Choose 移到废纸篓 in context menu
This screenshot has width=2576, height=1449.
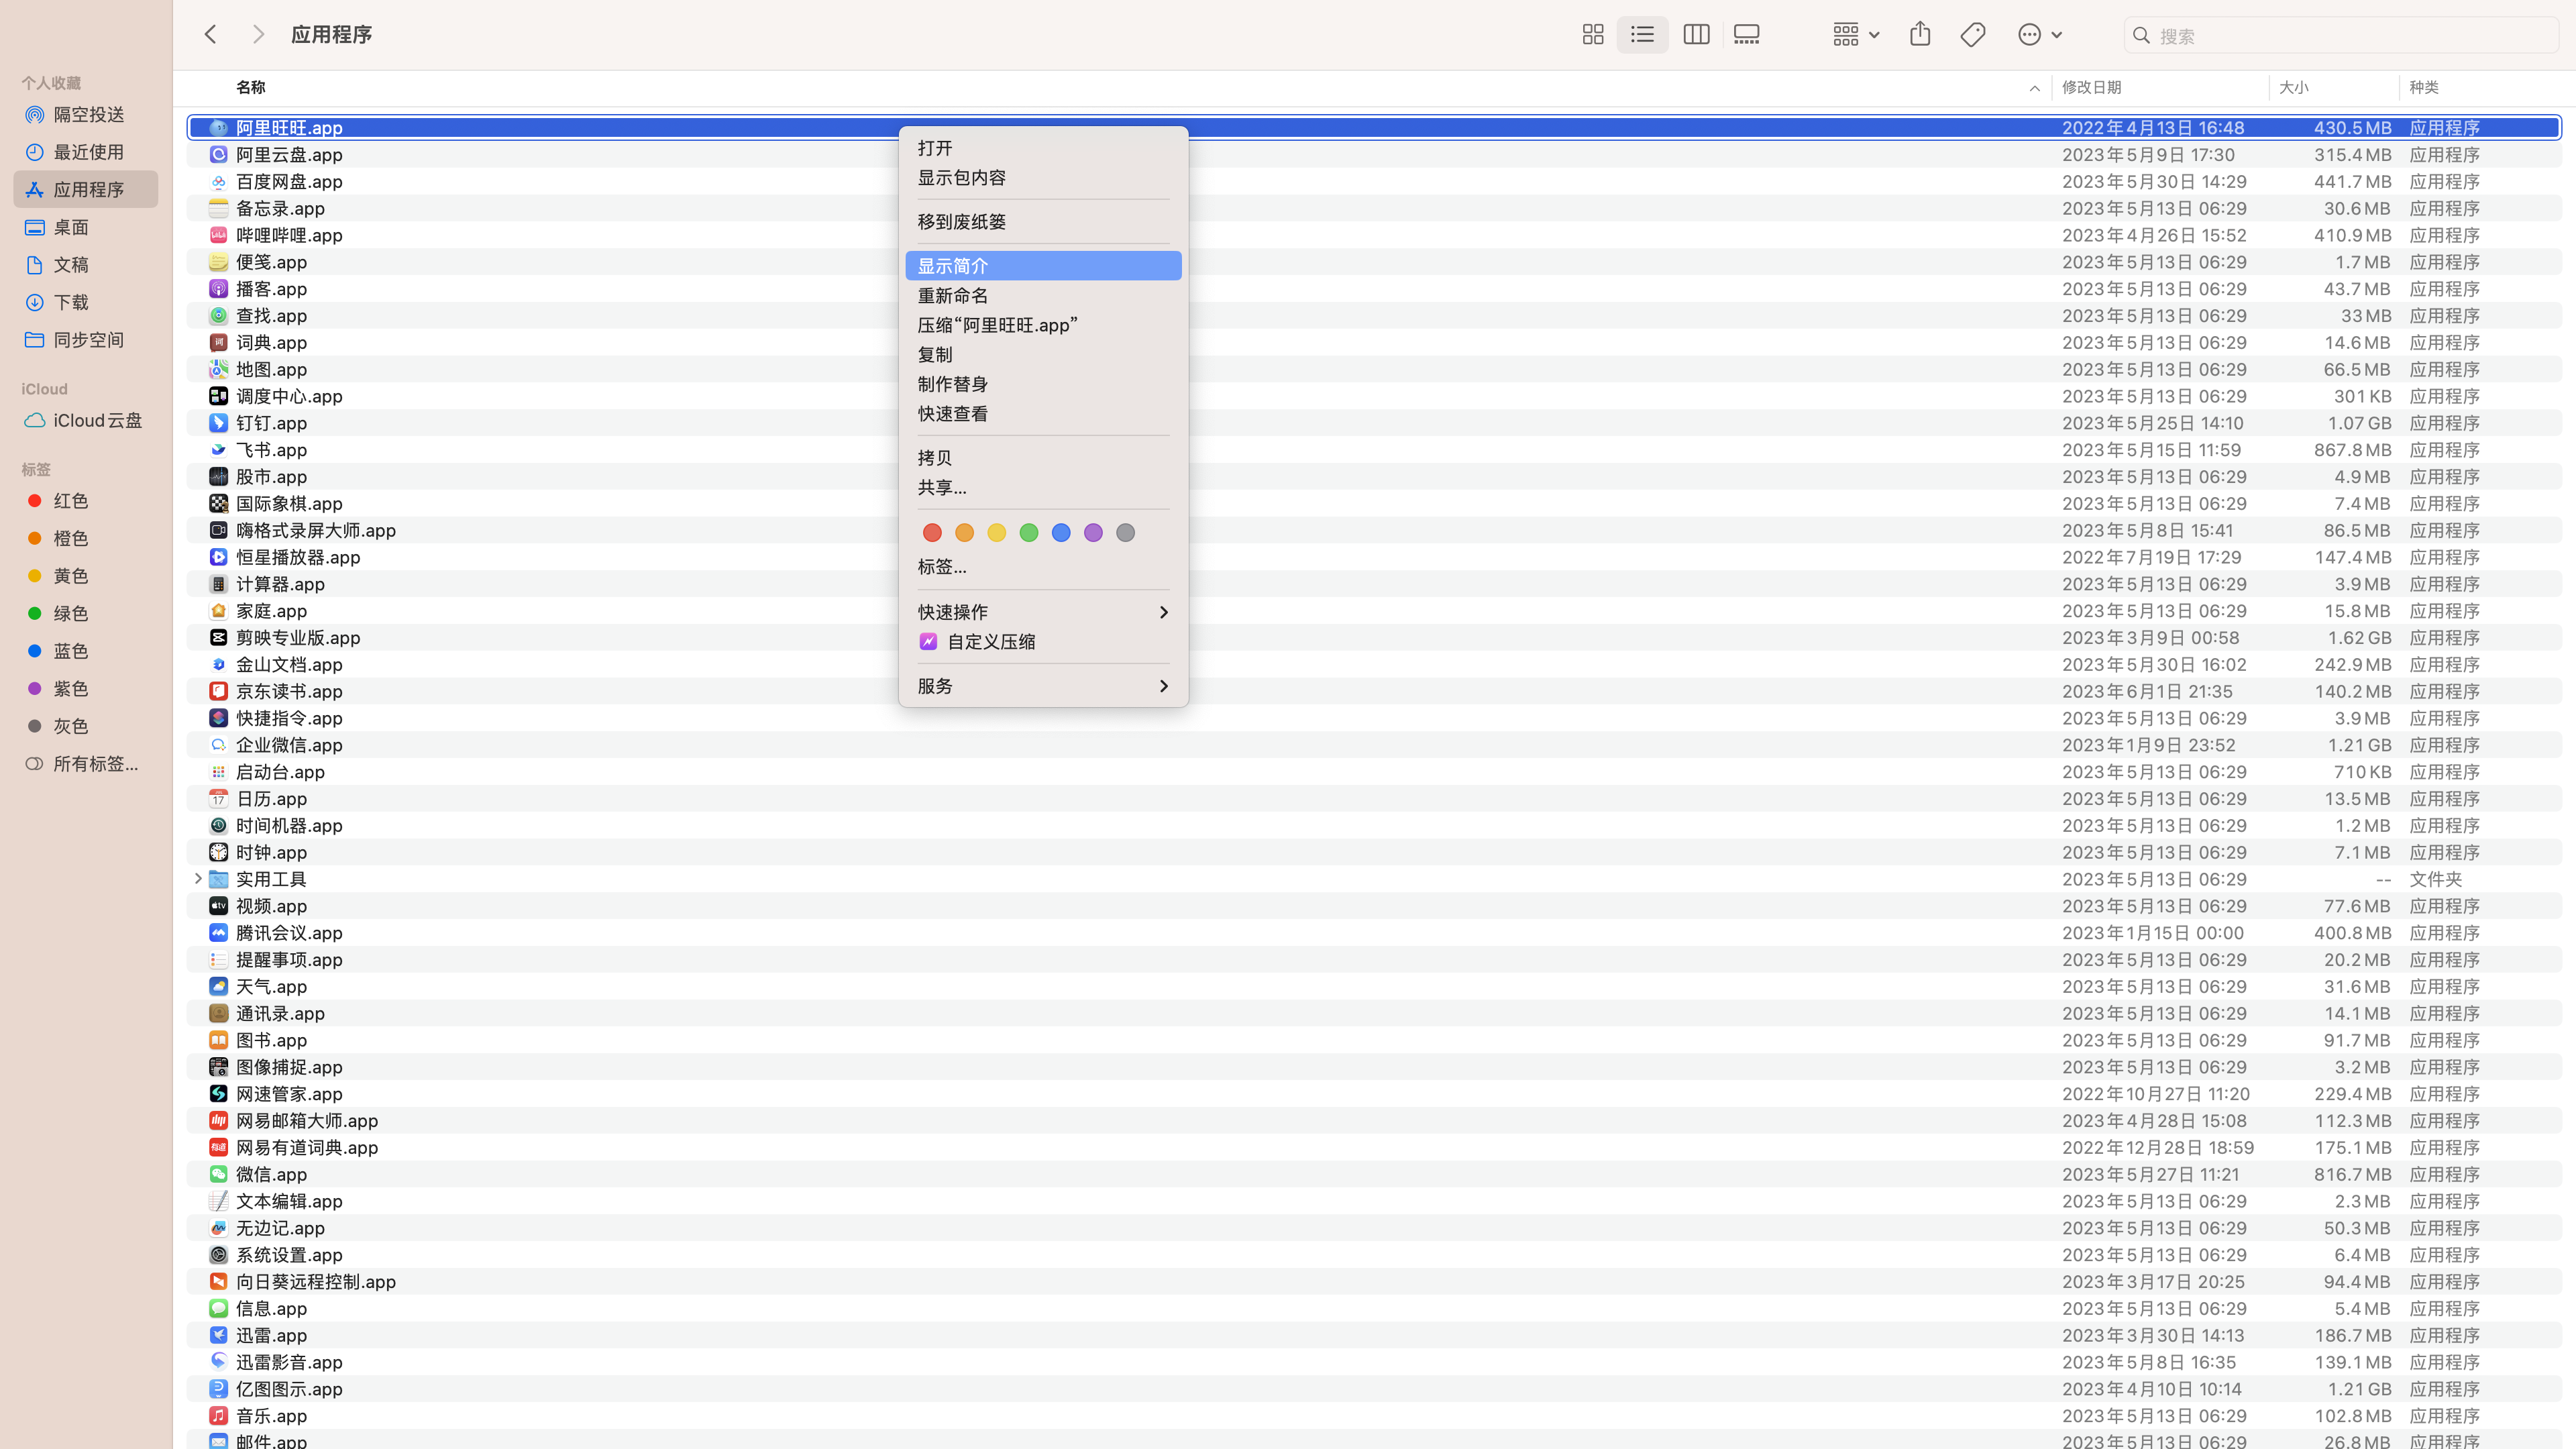pyautogui.click(x=1043, y=222)
